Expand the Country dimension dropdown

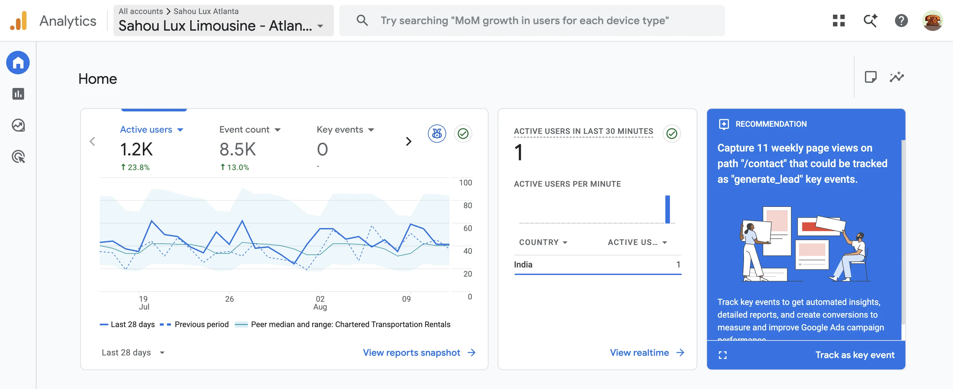tap(543, 242)
